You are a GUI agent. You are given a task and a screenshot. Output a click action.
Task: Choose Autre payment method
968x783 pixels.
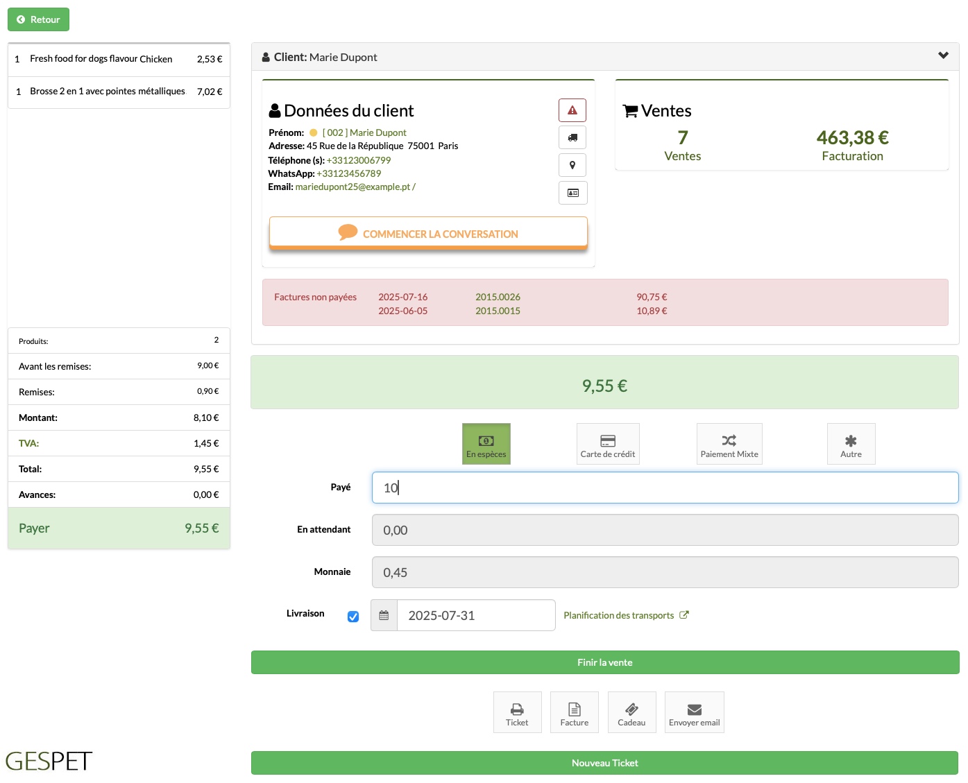tap(851, 444)
